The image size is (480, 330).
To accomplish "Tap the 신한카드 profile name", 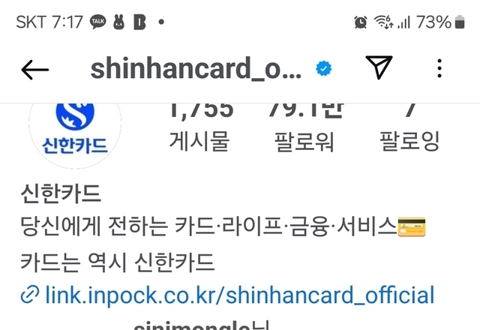I will click(61, 193).
